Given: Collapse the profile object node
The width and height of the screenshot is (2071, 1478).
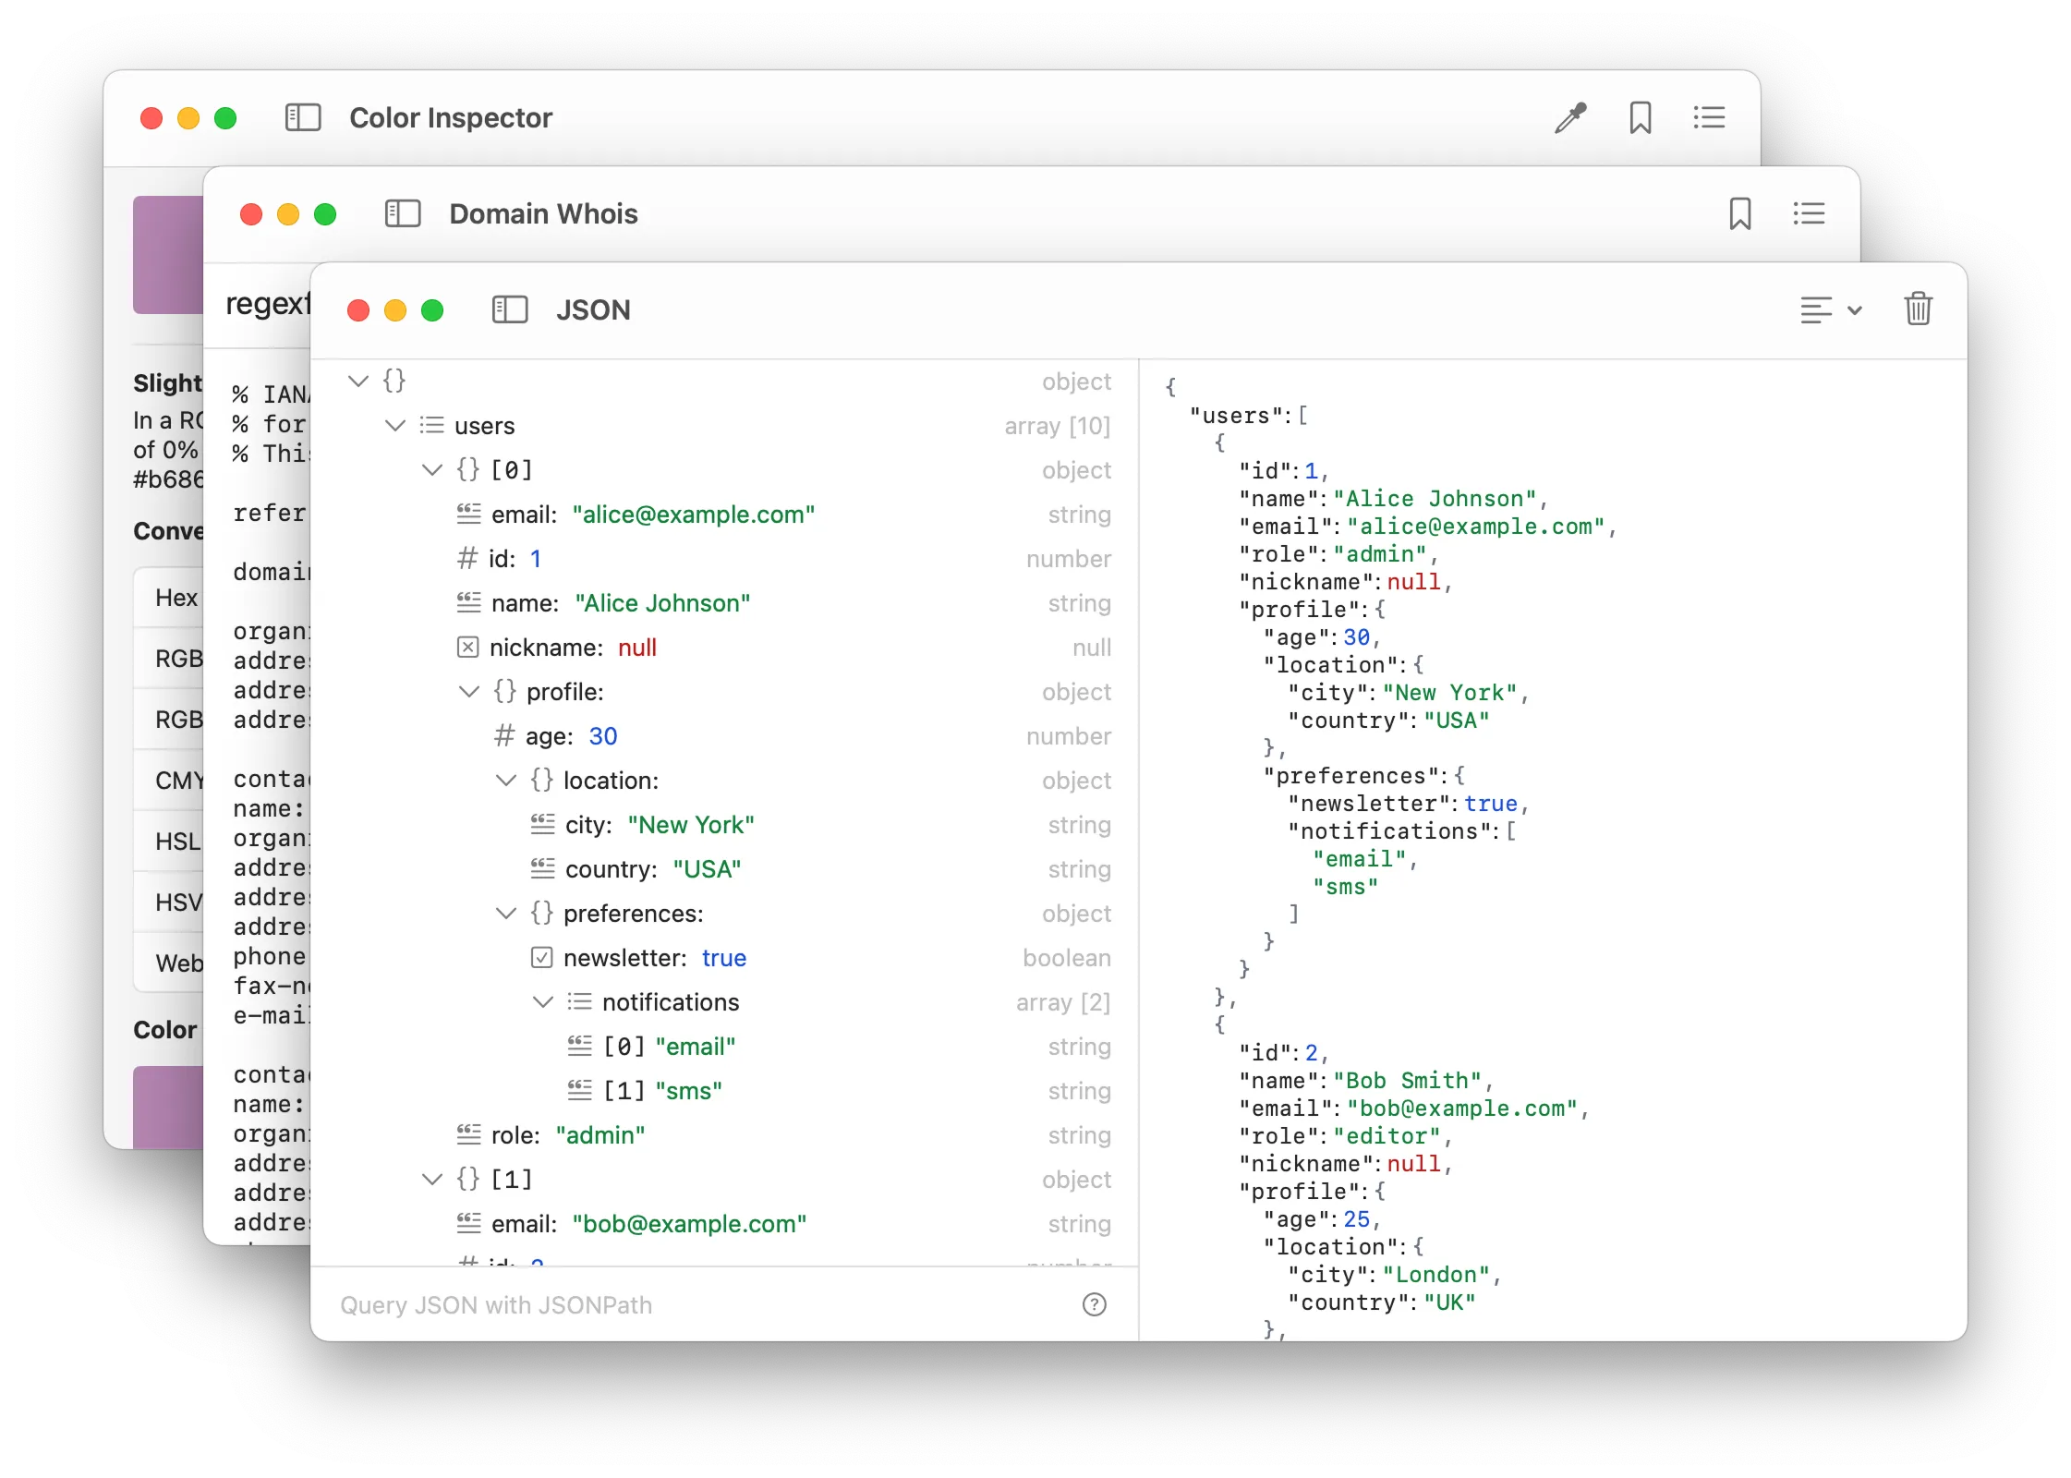Looking at the screenshot, I should [x=469, y=691].
